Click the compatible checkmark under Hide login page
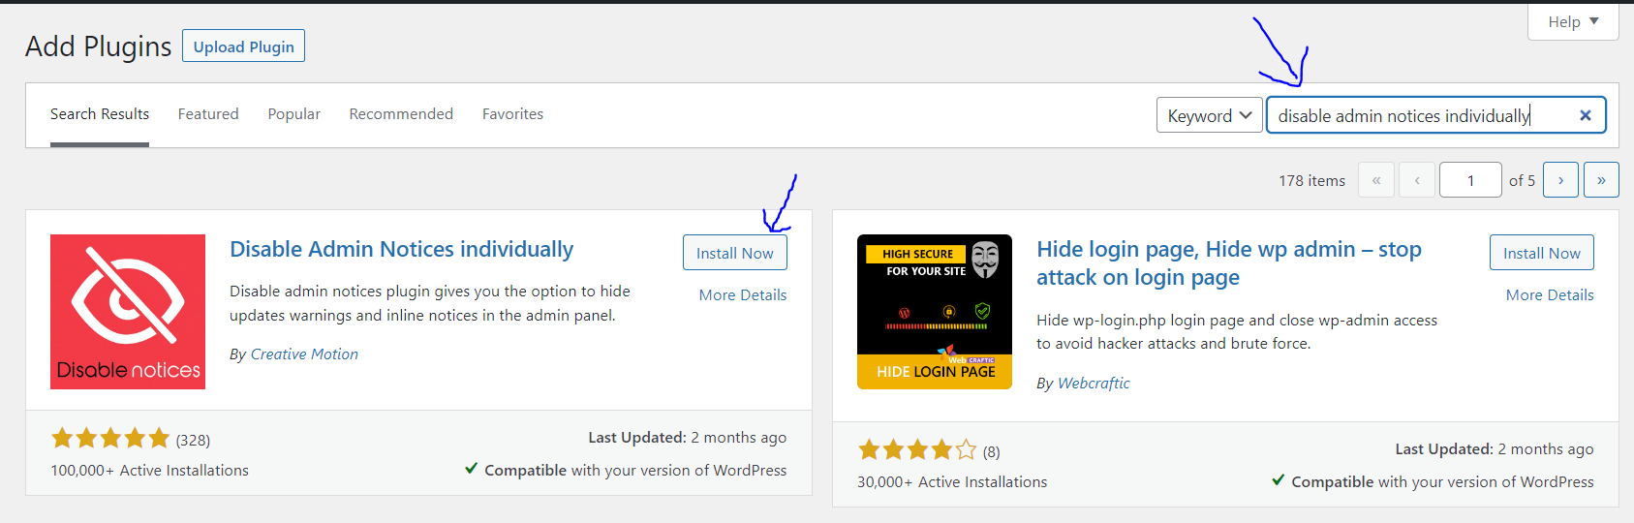The height and width of the screenshot is (523, 1634). point(1279,480)
